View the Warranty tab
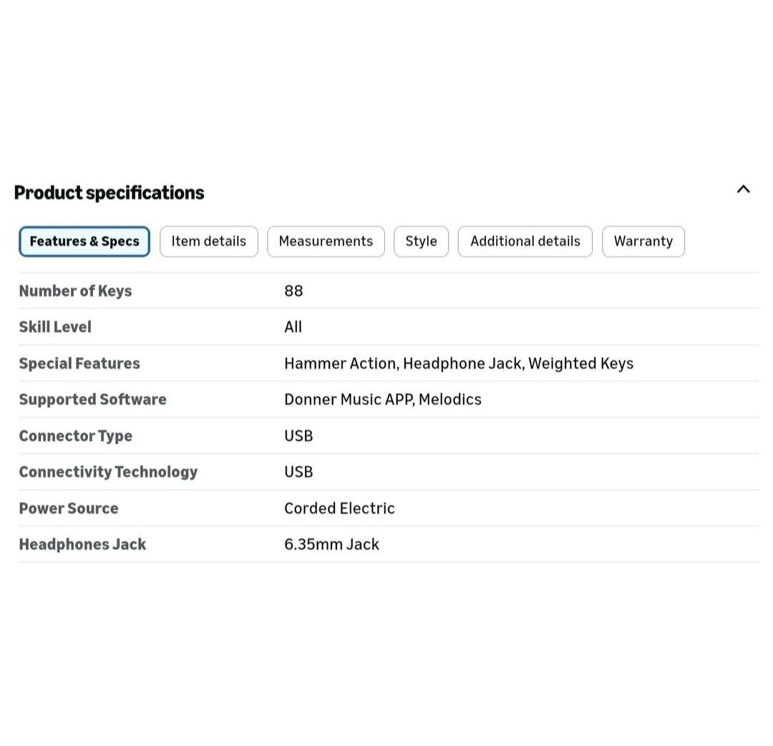The width and height of the screenshot is (773, 746). 643,241
